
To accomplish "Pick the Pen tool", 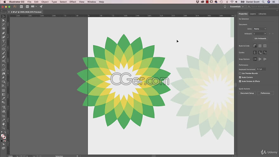I will [x=3, y=33].
